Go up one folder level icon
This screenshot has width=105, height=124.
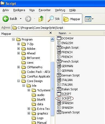41,19
